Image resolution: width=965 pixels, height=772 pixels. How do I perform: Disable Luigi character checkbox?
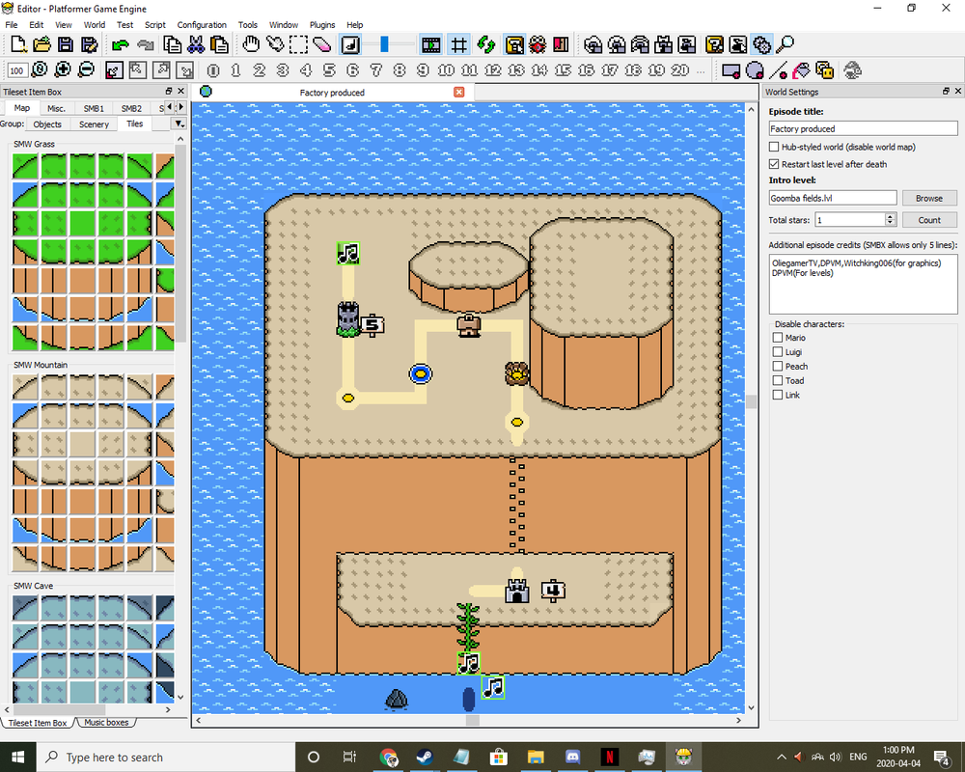[777, 352]
